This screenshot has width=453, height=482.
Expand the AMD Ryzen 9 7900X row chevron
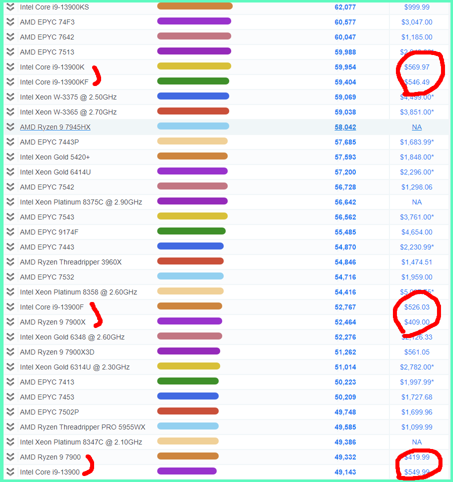[11, 322]
